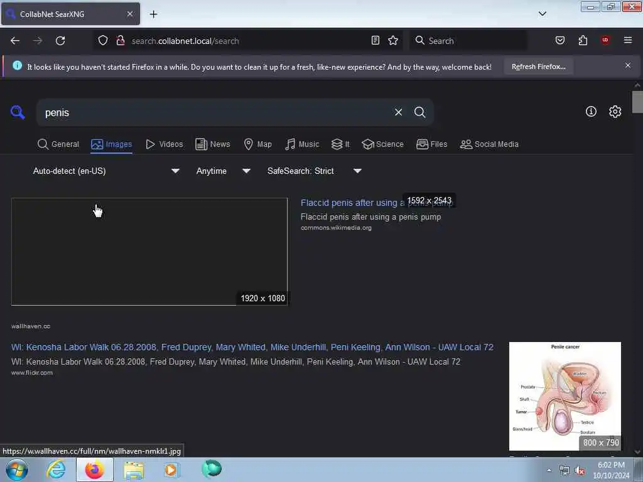Open a new tab with the plus icon

click(153, 14)
